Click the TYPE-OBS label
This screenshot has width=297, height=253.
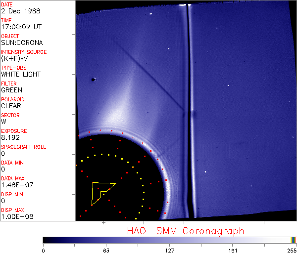click(x=14, y=68)
